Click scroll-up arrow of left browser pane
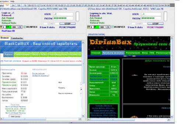Screen dimensions: 184x138 83,42
